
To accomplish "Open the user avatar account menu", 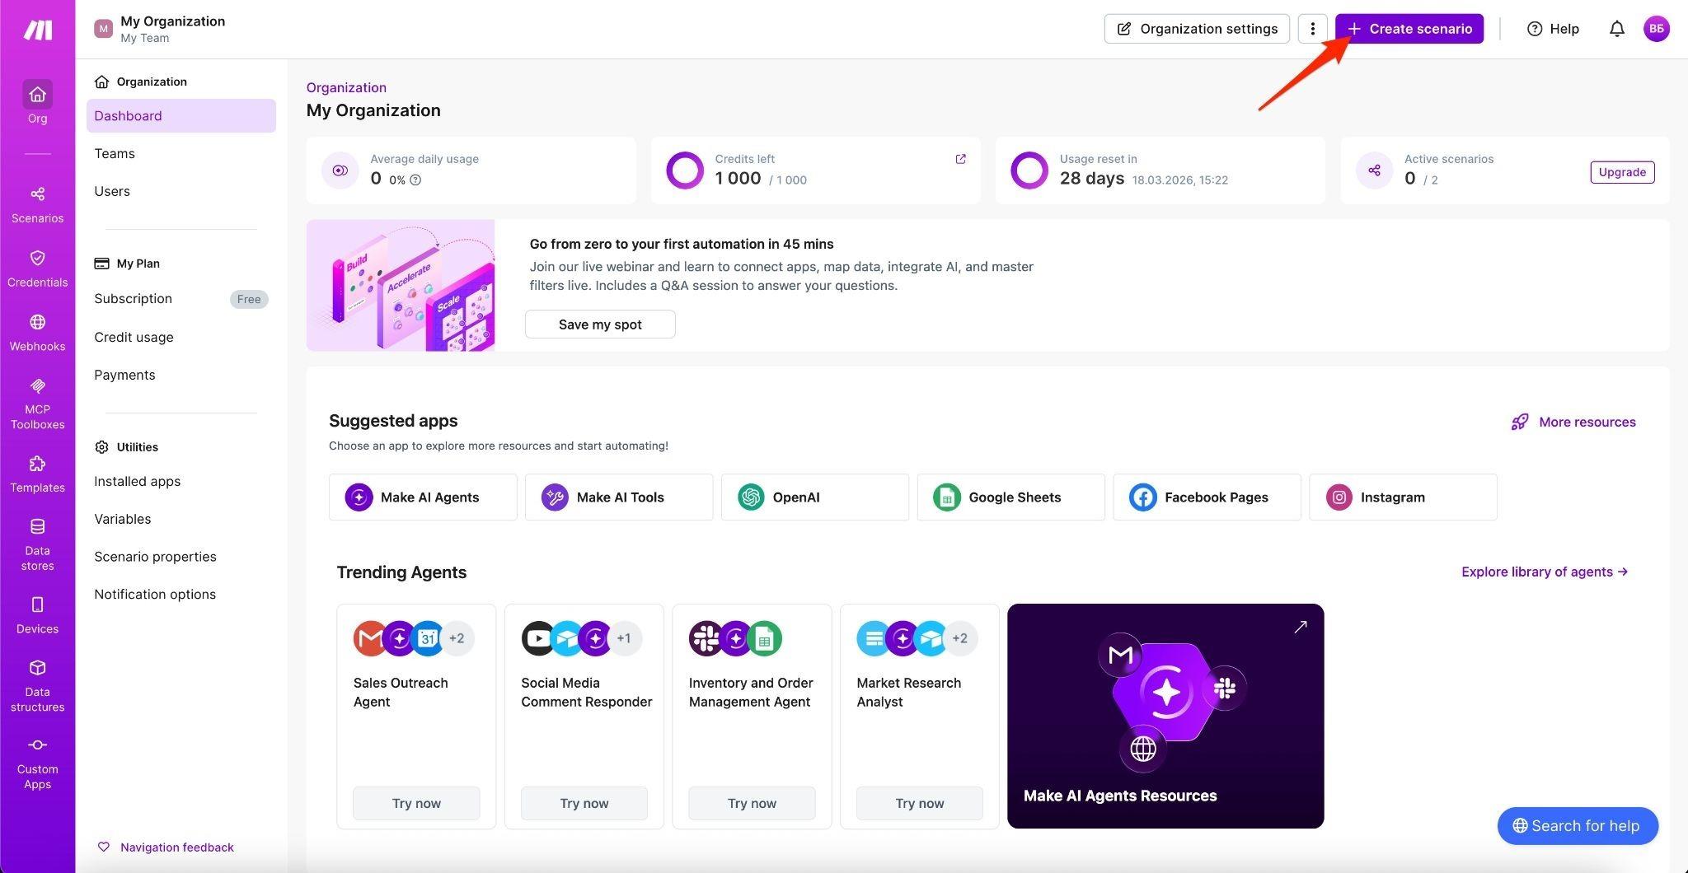I will pos(1656,29).
